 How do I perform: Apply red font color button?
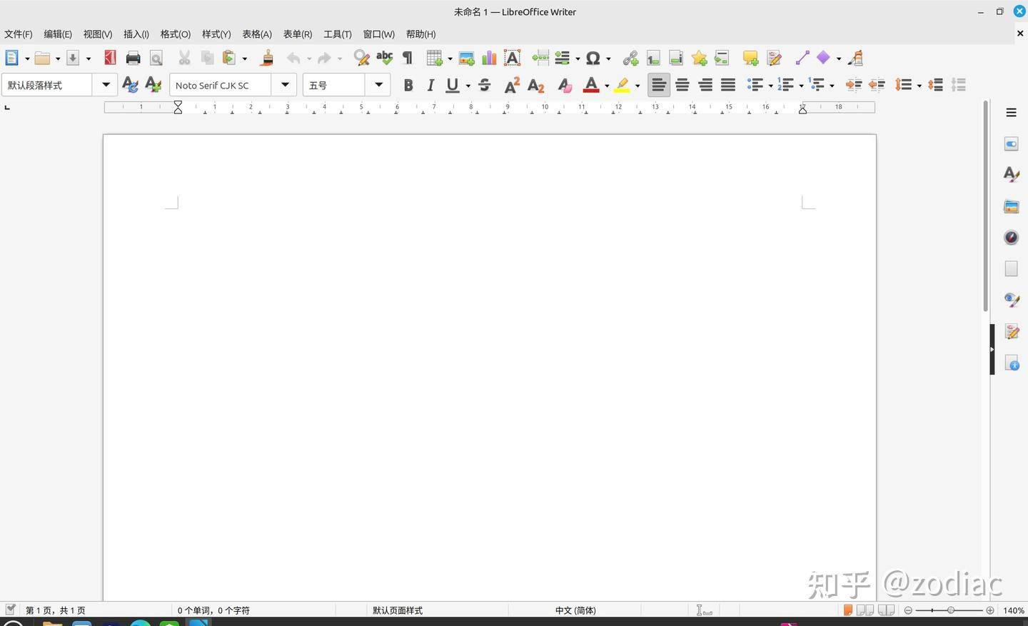point(591,85)
